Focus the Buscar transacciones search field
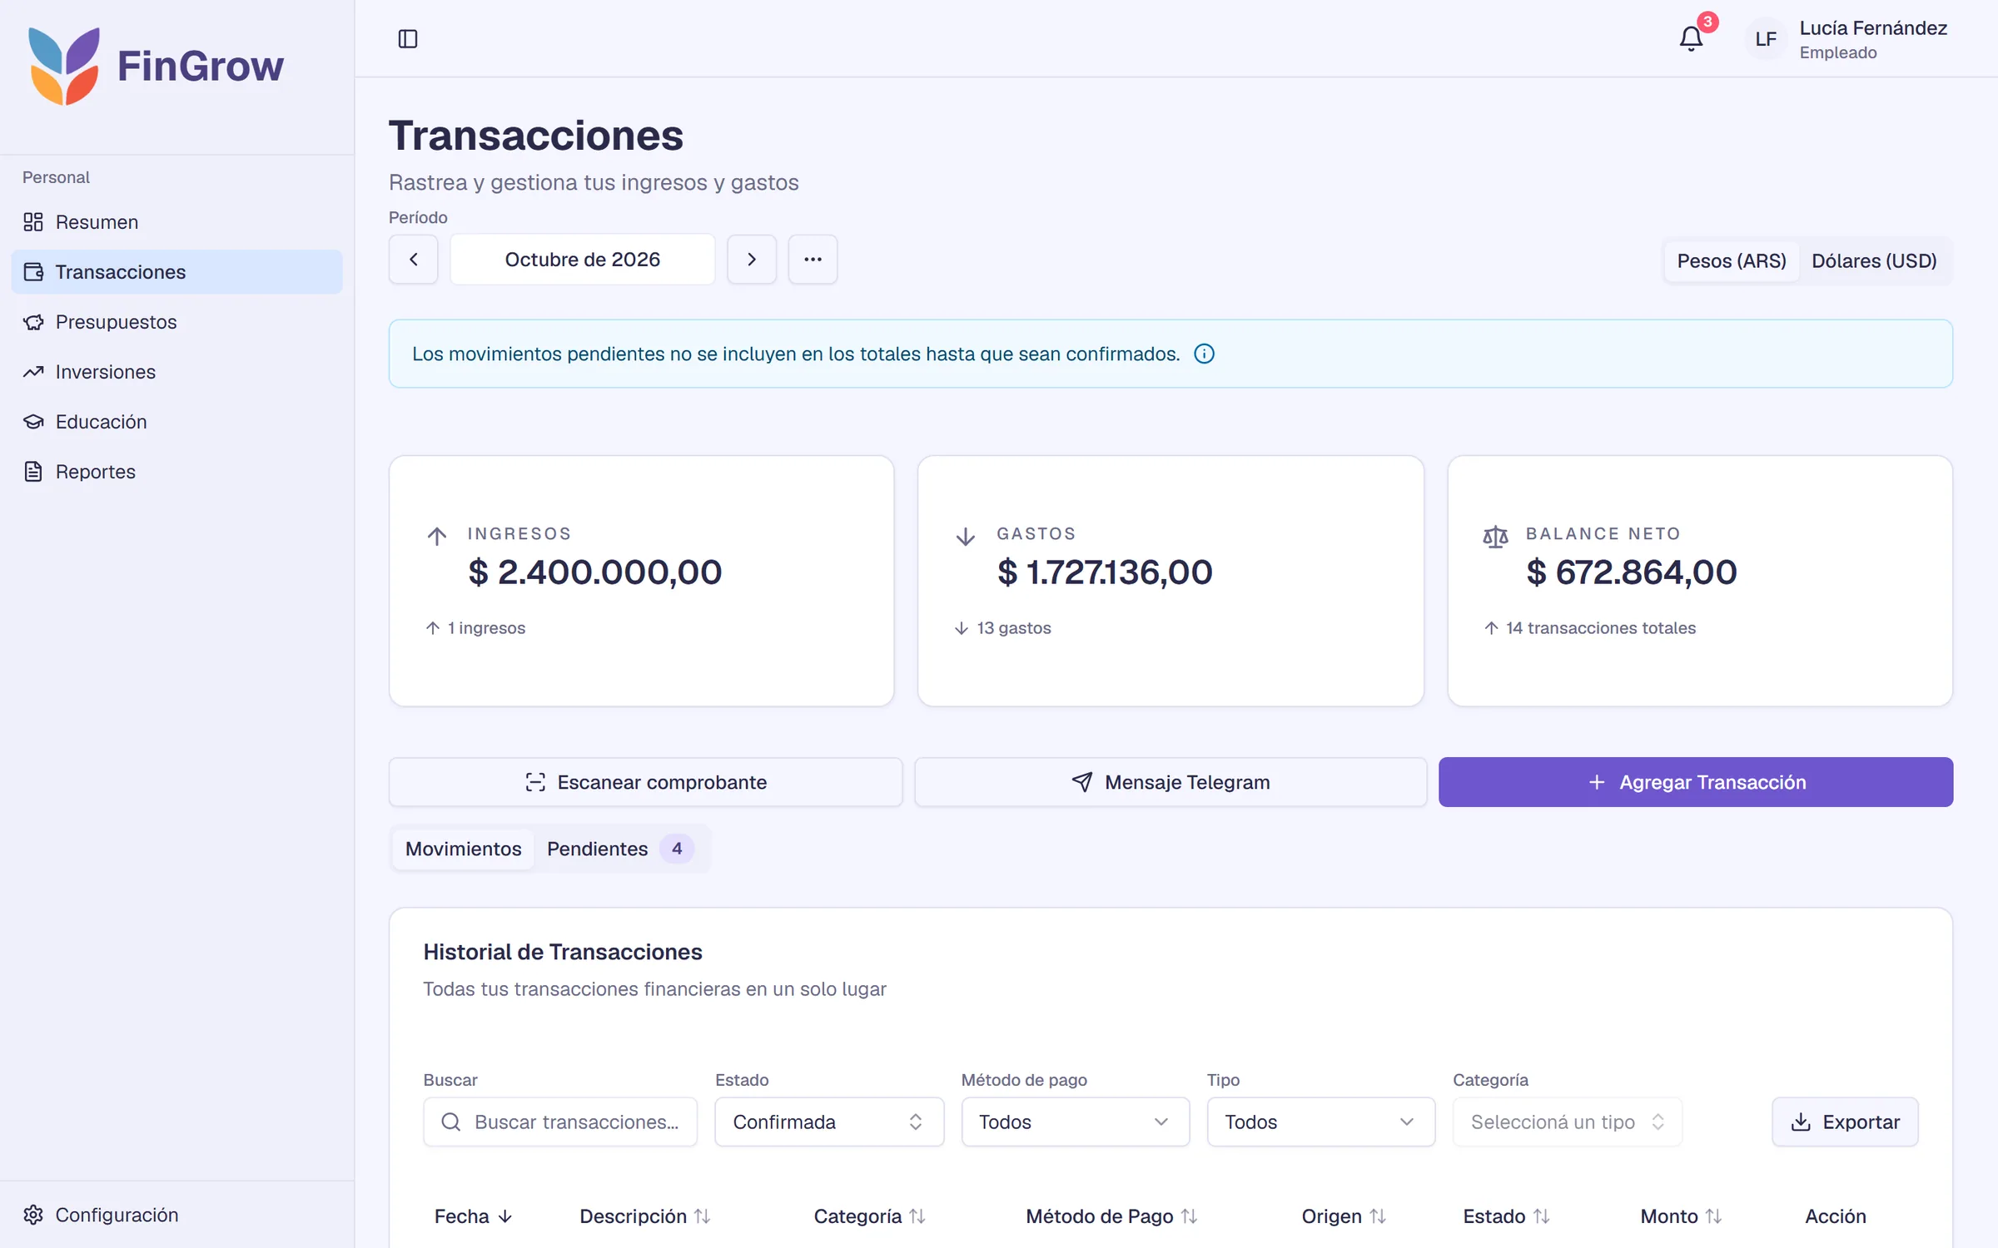 [x=560, y=1122]
